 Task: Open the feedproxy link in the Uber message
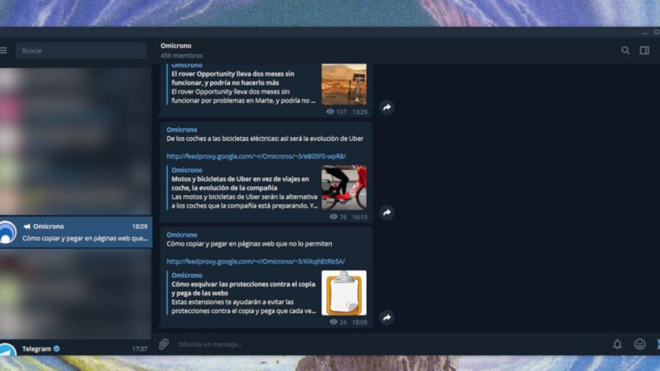coord(256,156)
